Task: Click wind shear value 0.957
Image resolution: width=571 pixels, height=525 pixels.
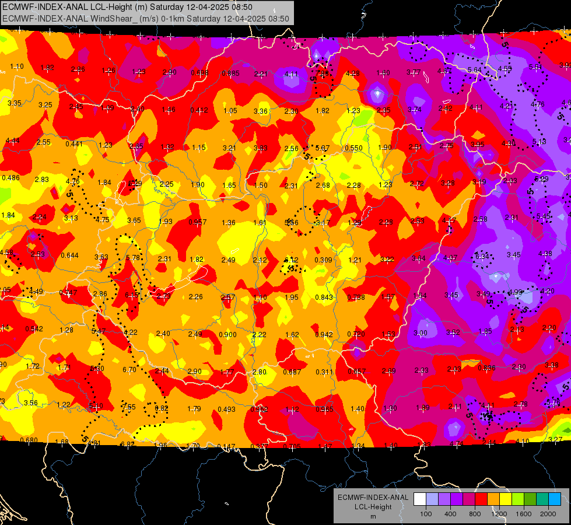Action: pyautogui.click(x=198, y=222)
